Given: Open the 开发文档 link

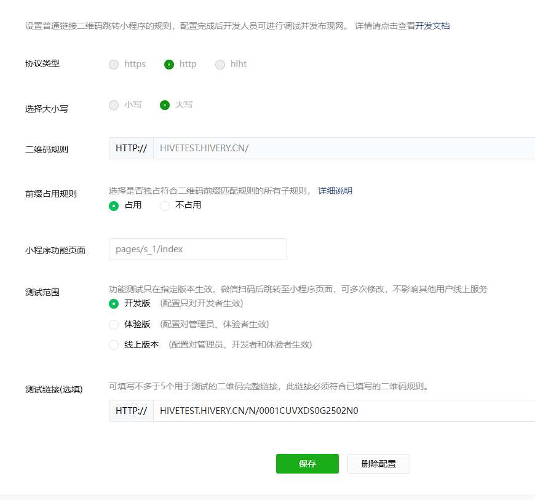Looking at the screenshot, I should click(x=432, y=26).
